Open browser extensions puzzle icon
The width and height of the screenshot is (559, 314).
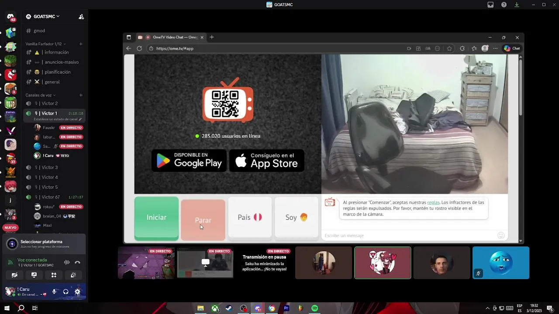coord(462,48)
